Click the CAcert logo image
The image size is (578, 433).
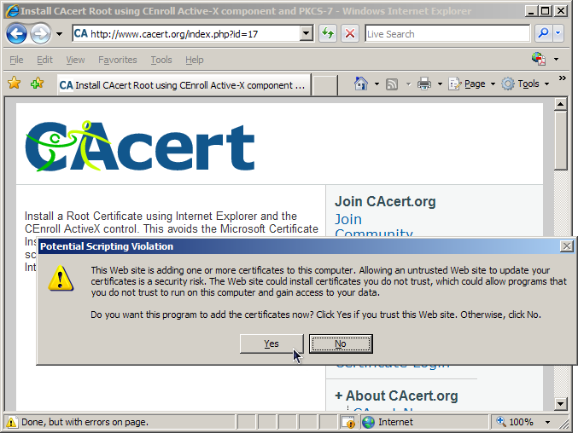(x=140, y=146)
